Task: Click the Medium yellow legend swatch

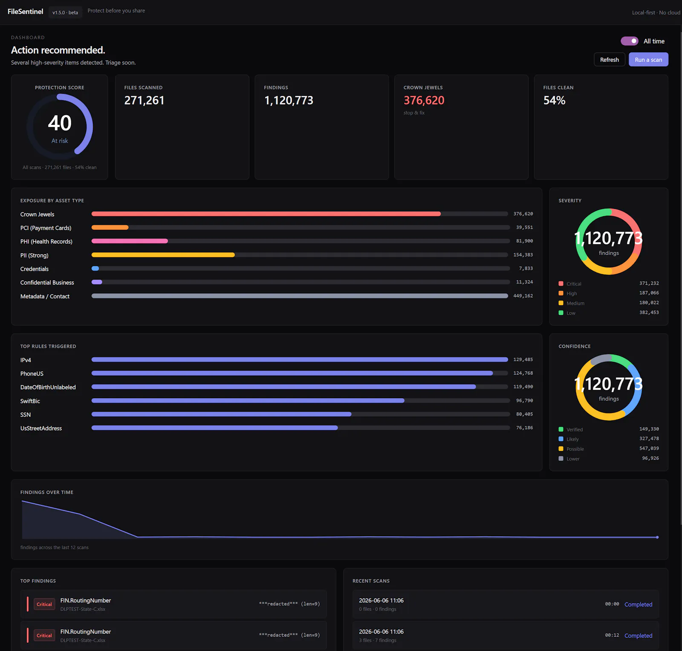Action: [561, 303]
